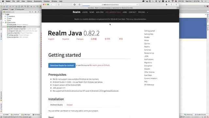The height and width of the screenshot is (118, 209).
Task: Open the Develop menu
Action: [47, 1]
